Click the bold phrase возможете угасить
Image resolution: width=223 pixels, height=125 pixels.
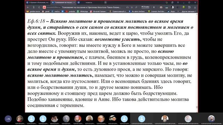[x=117, y=39]
